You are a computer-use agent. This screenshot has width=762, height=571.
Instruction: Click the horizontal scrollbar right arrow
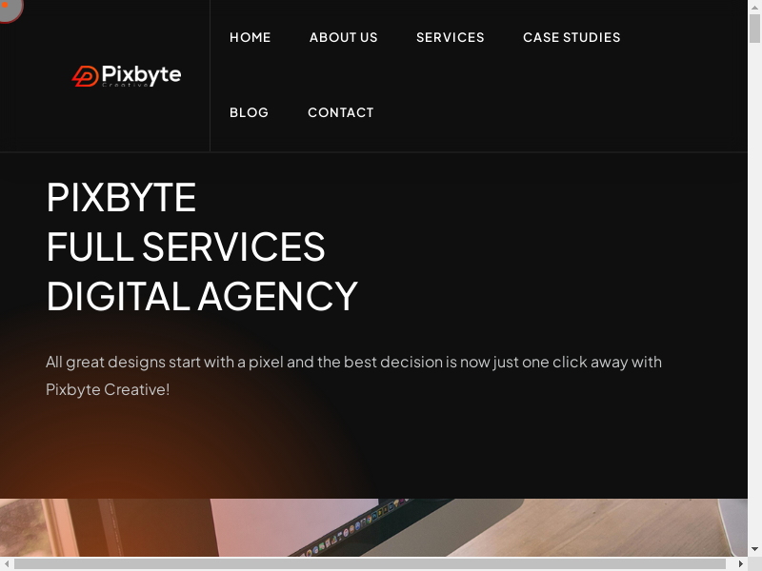(x=741, y=563)
